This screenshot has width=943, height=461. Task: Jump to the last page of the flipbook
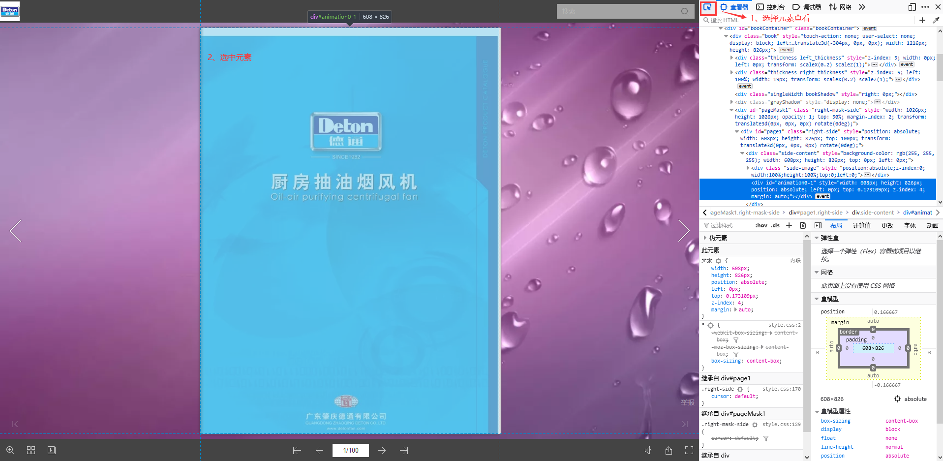pos(404,450)
